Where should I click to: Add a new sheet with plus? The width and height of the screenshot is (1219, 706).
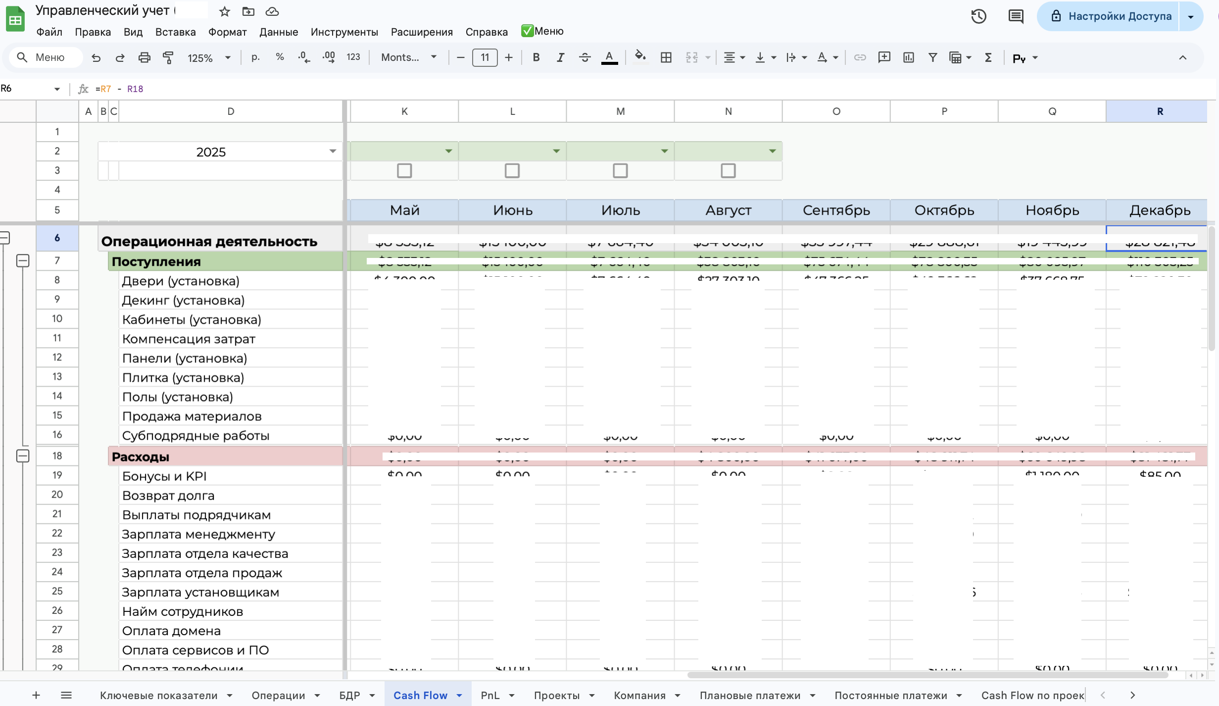coord(36,695)
